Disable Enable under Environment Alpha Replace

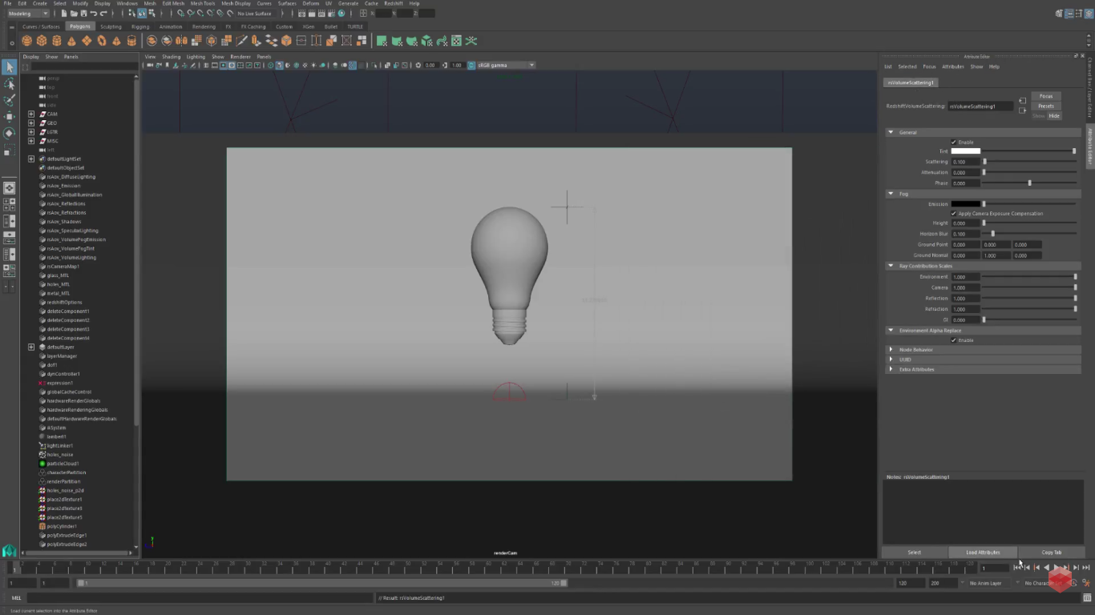[x=954, y=340]
